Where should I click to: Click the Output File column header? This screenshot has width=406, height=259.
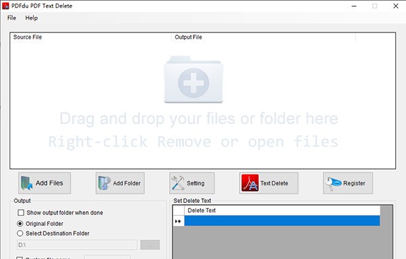point(264,37)
